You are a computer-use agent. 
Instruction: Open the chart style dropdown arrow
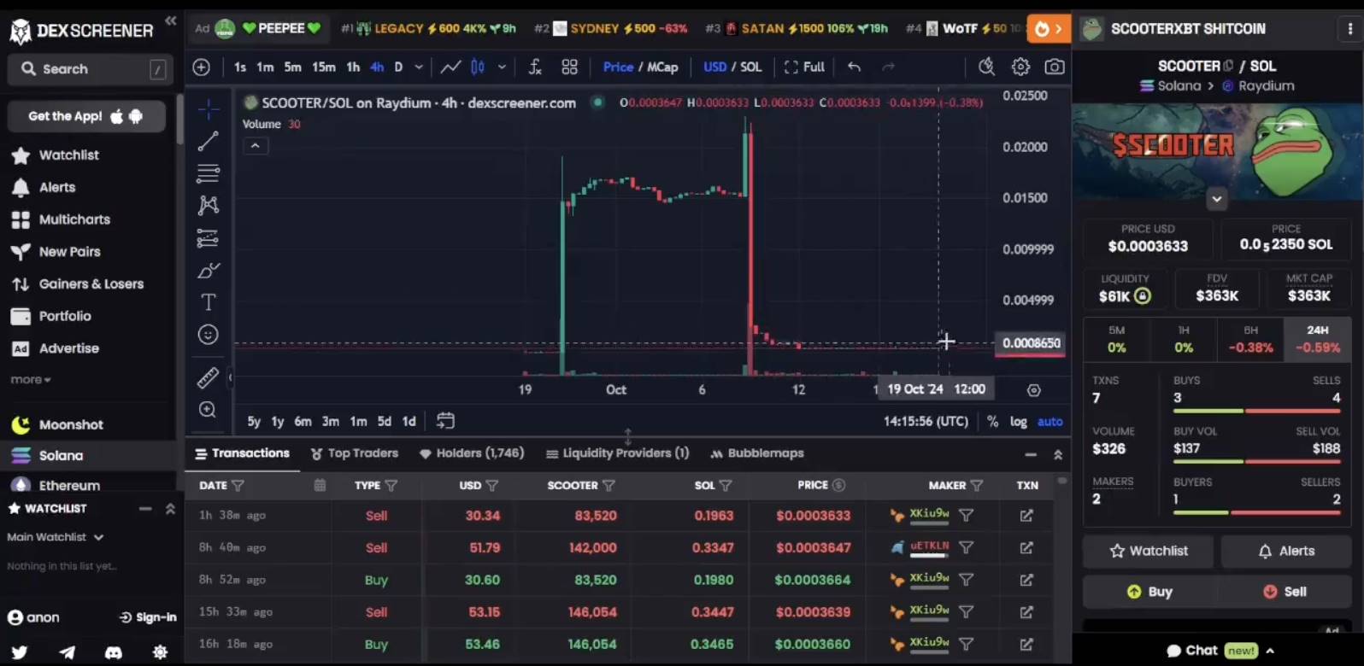click(502, 67)
